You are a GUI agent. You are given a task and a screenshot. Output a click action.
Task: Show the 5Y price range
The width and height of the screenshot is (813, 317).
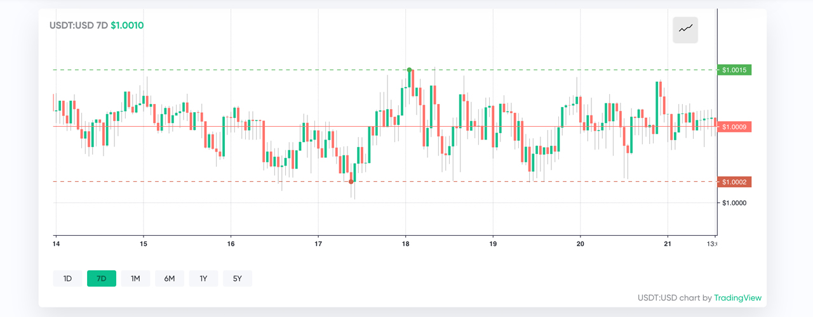pyautogui.click(x=238, y=278)
